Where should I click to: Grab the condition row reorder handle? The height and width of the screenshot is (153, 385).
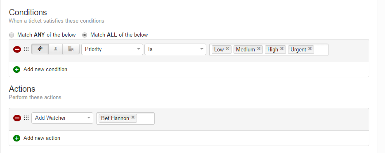click(26, 49)
